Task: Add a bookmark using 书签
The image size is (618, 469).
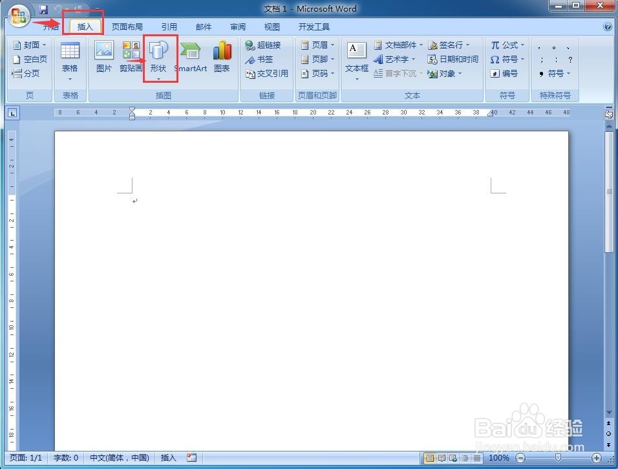Action: coord(259,60)
